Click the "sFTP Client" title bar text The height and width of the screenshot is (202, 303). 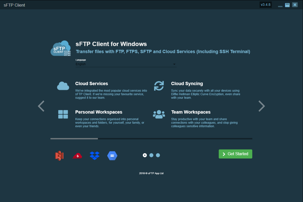(x=14, y=5)
